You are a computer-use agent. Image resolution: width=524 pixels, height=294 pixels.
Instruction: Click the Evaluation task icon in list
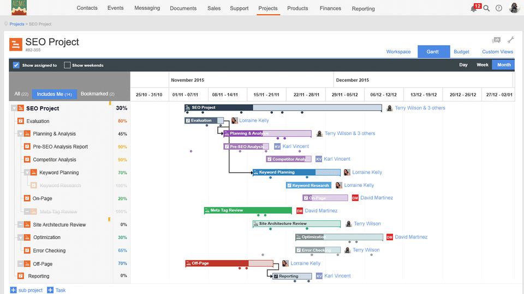point(20,121)
